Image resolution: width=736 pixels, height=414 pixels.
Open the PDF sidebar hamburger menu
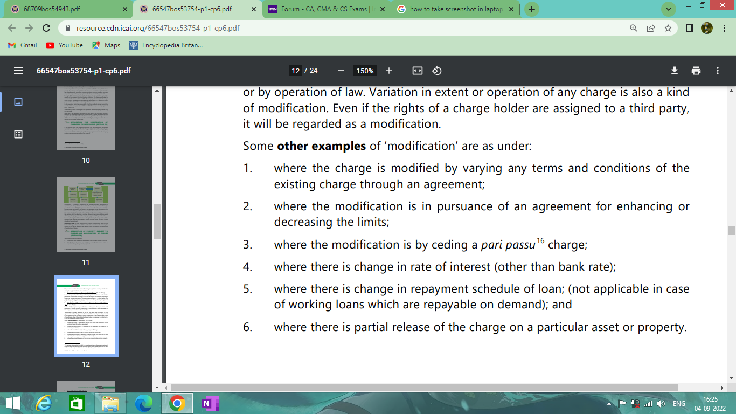coord(18,71)
